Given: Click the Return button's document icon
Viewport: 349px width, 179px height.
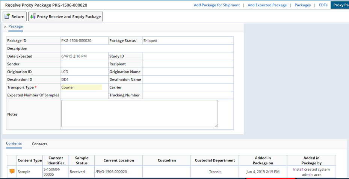Looking at the screenshot, I should [8, 16].
